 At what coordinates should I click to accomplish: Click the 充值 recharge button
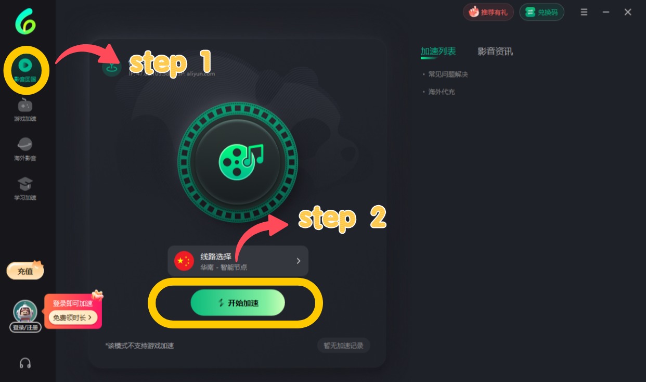pyautogui.click(x=25, y=271)
